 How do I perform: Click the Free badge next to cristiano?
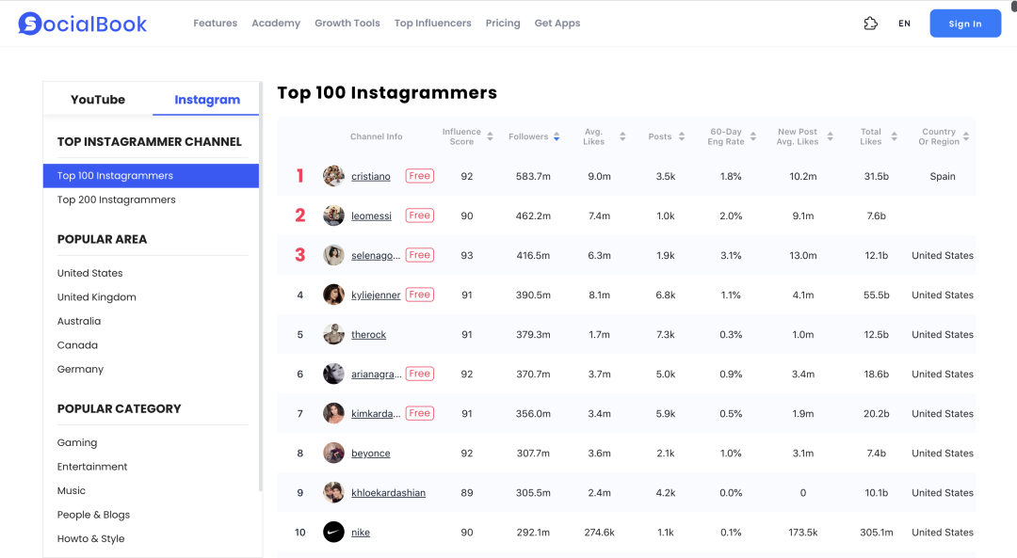pos(420,176)
